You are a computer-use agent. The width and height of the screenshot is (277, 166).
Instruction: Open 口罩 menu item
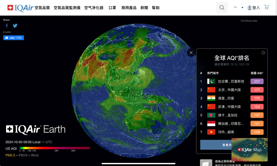[112, 8]
